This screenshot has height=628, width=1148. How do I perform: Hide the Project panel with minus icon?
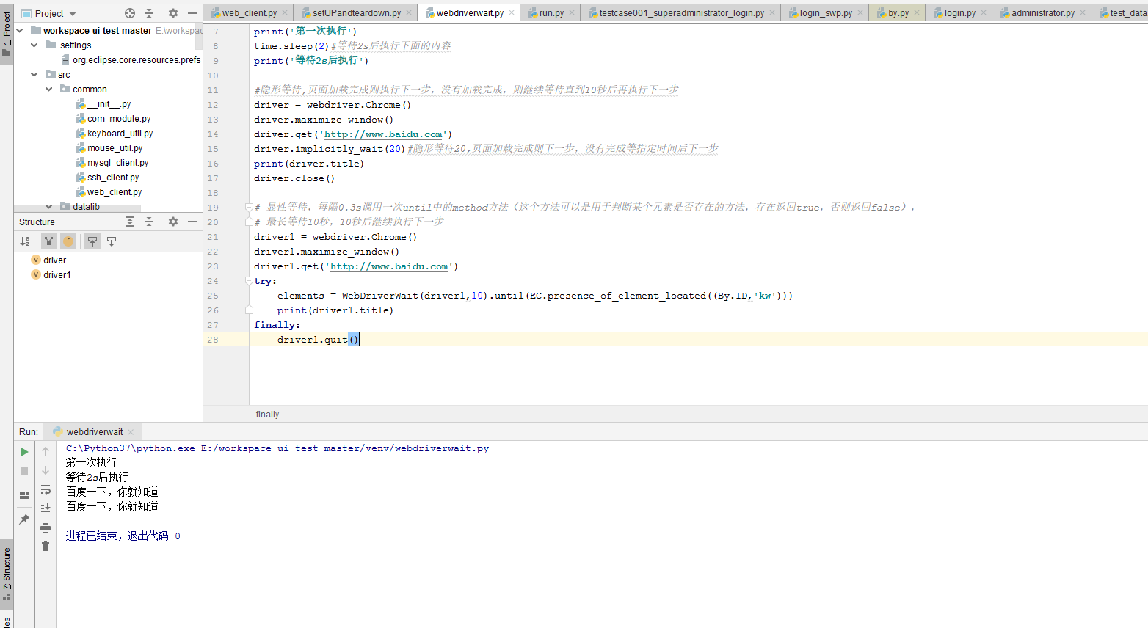(192, 13)
